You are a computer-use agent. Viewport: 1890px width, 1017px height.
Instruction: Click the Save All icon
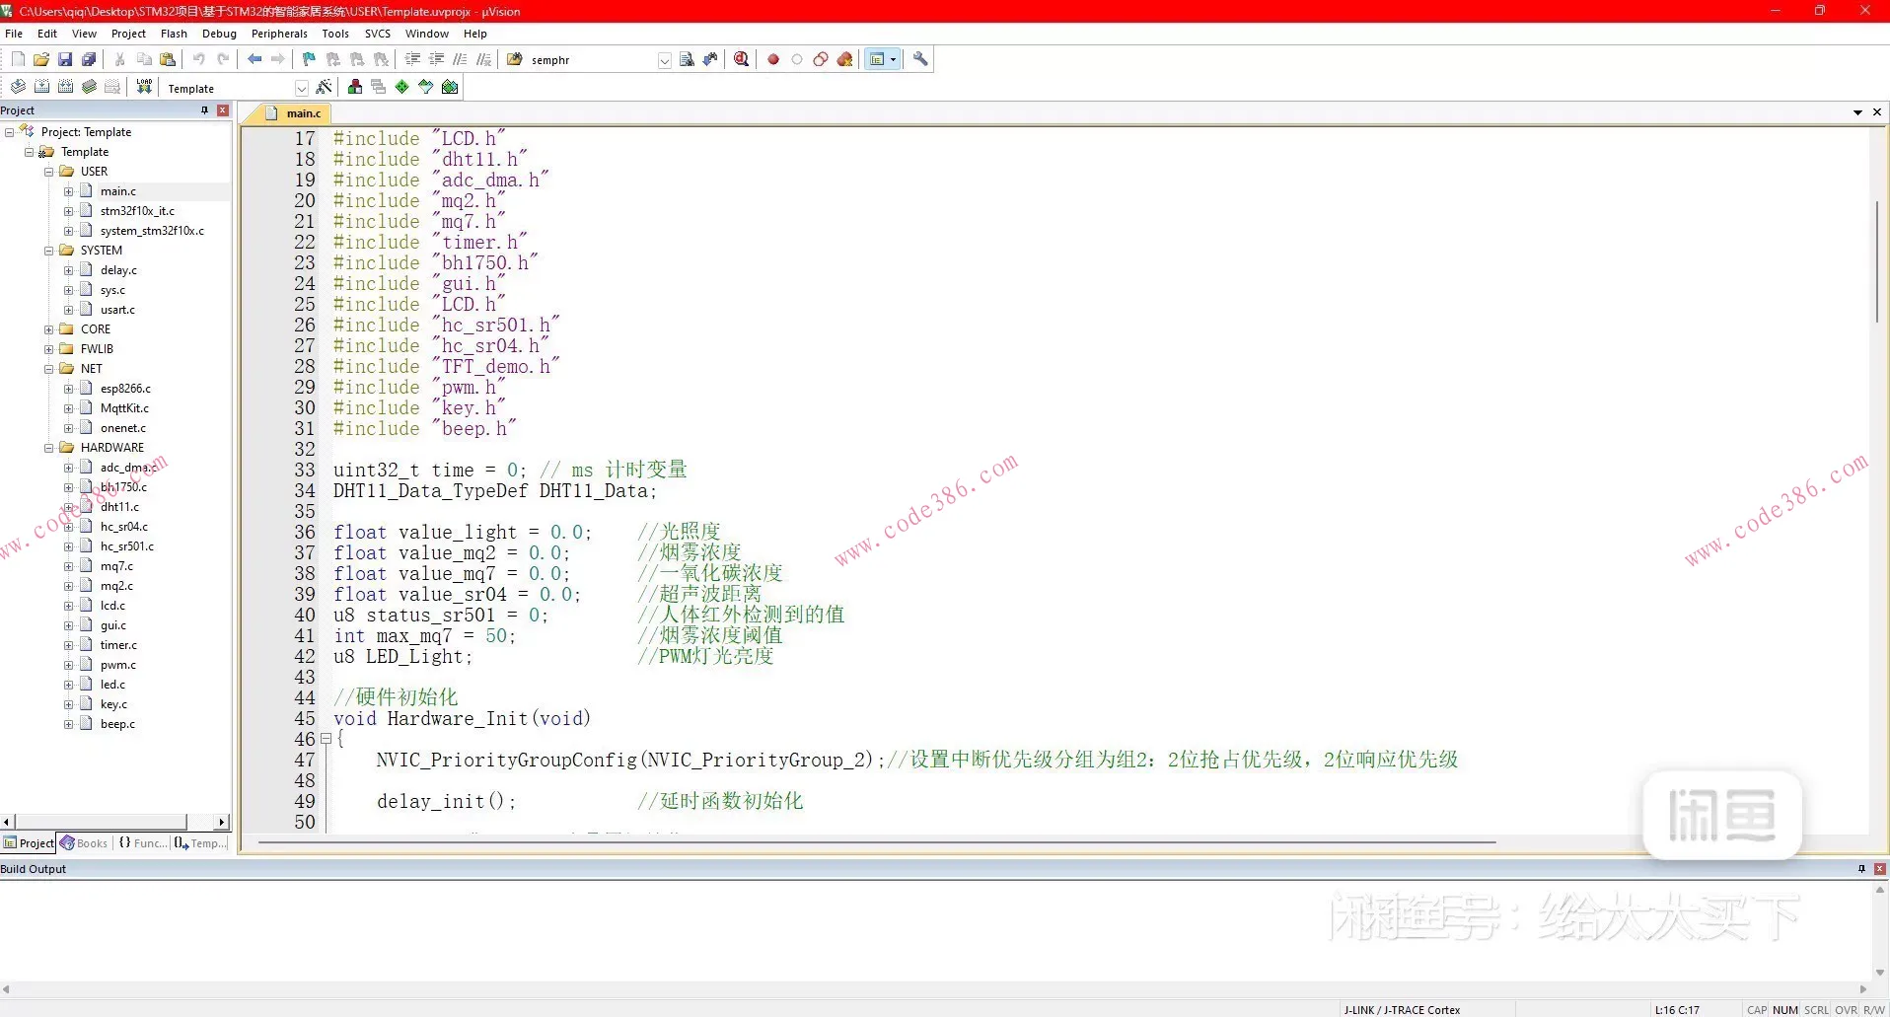click(x=89, y=59)
